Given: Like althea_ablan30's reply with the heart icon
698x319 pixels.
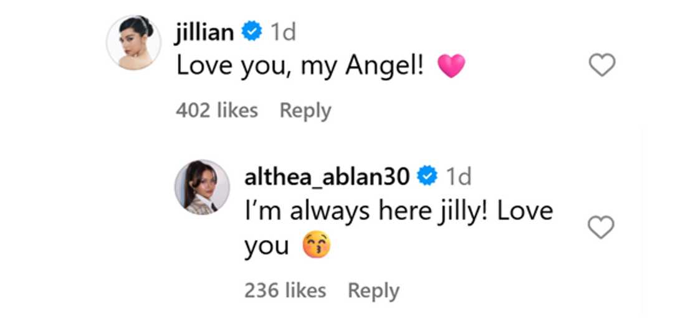Looking at the screenshot, I should click(x=601, y=228).
